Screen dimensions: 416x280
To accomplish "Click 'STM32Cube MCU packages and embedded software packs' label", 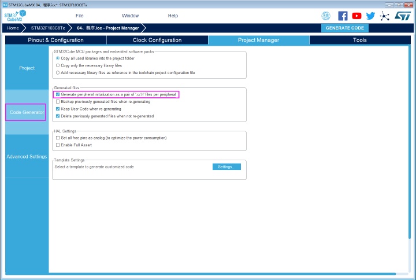I will tap(104, 51).
